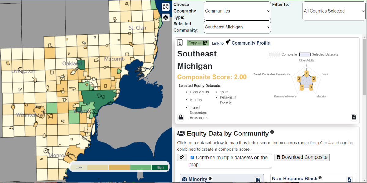Viewport: 367px width, 183px height.
Task: Open the Selected Community dropdown
Action: coord(237,27)
